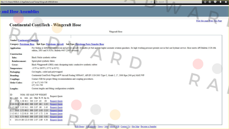The width and height of the screenshot is (229, 129).
Task: Click the 'Request Quote' table column header
Action: coord(56,96)
